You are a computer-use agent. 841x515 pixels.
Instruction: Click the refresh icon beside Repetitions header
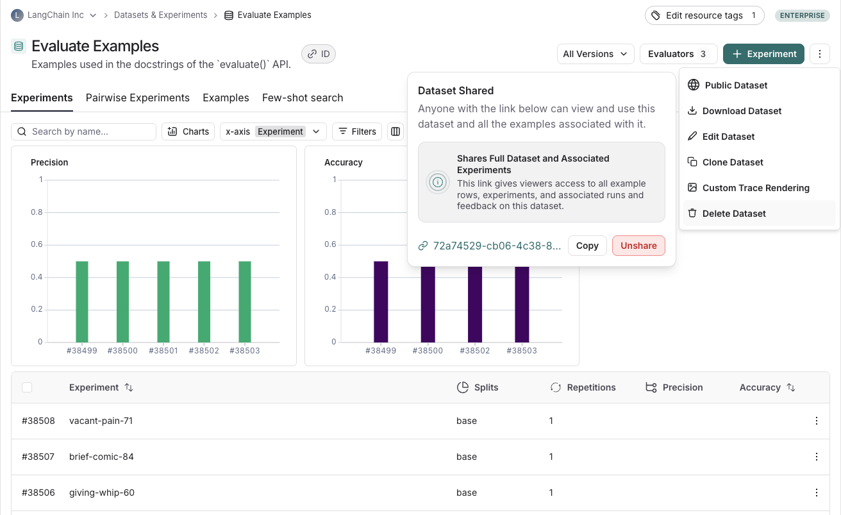pos(554,387)
